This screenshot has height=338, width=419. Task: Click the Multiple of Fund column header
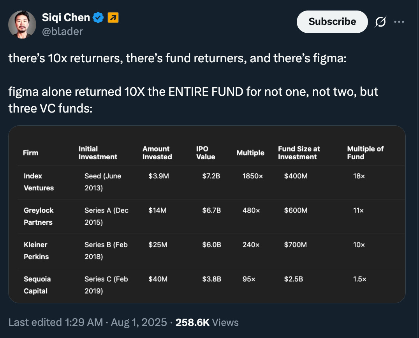(365, 153)
